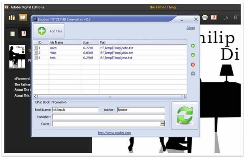The height and width of the screenshot is (158, 245).
Task: Open 'About The' entry in contents list
Action: point(23,90)
